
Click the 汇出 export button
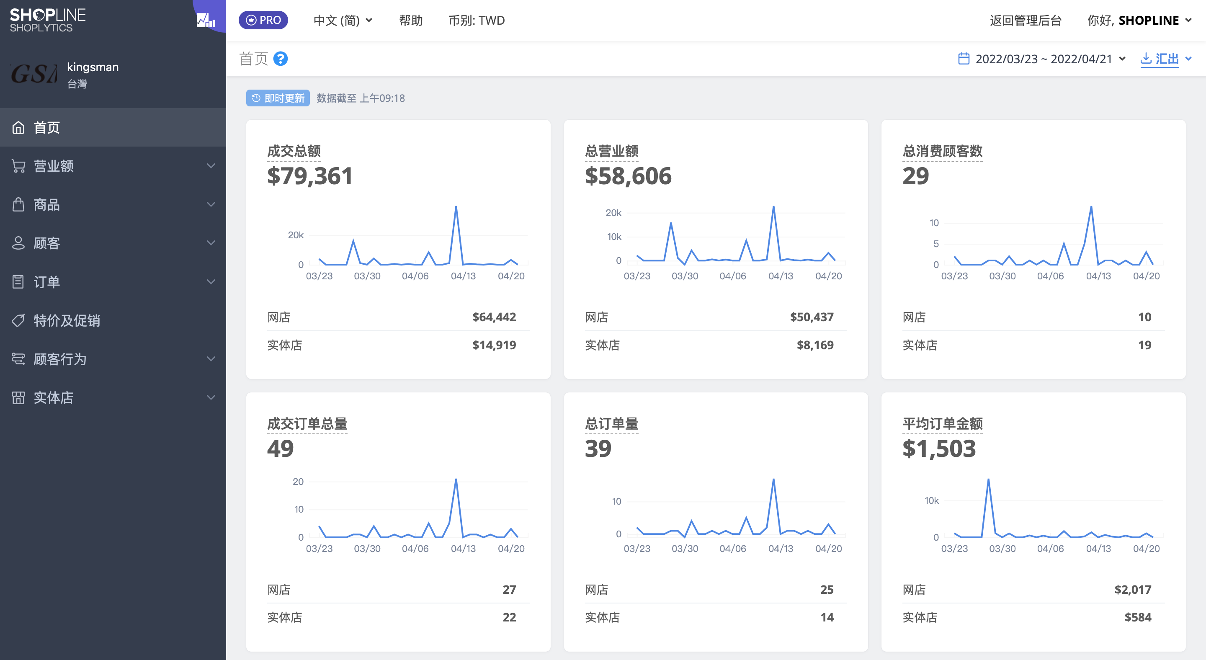click(1160, 59)
